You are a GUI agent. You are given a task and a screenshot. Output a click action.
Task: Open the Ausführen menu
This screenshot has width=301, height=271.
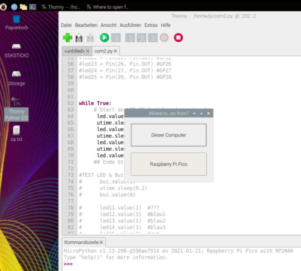click(130, 25)
